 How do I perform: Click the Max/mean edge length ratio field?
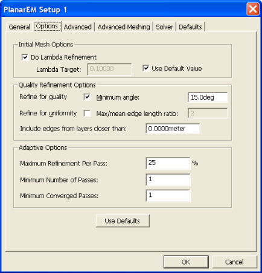click(x=208, y=113)
